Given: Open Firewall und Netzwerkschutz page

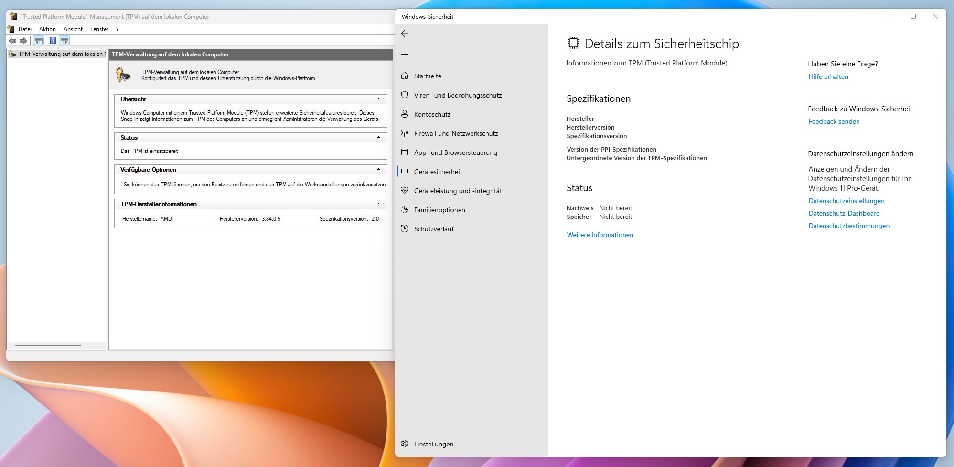Looking at the screenshot, I should (x=472, y=133).
